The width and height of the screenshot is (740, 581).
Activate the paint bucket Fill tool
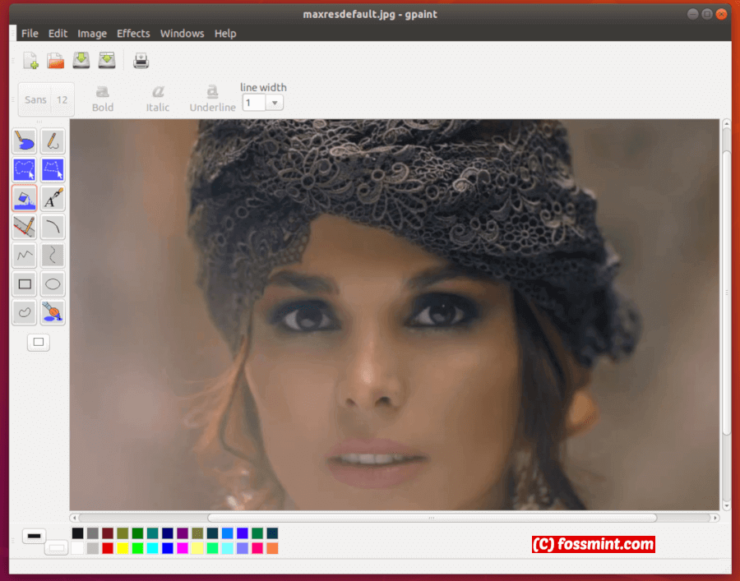coord(24,198)
